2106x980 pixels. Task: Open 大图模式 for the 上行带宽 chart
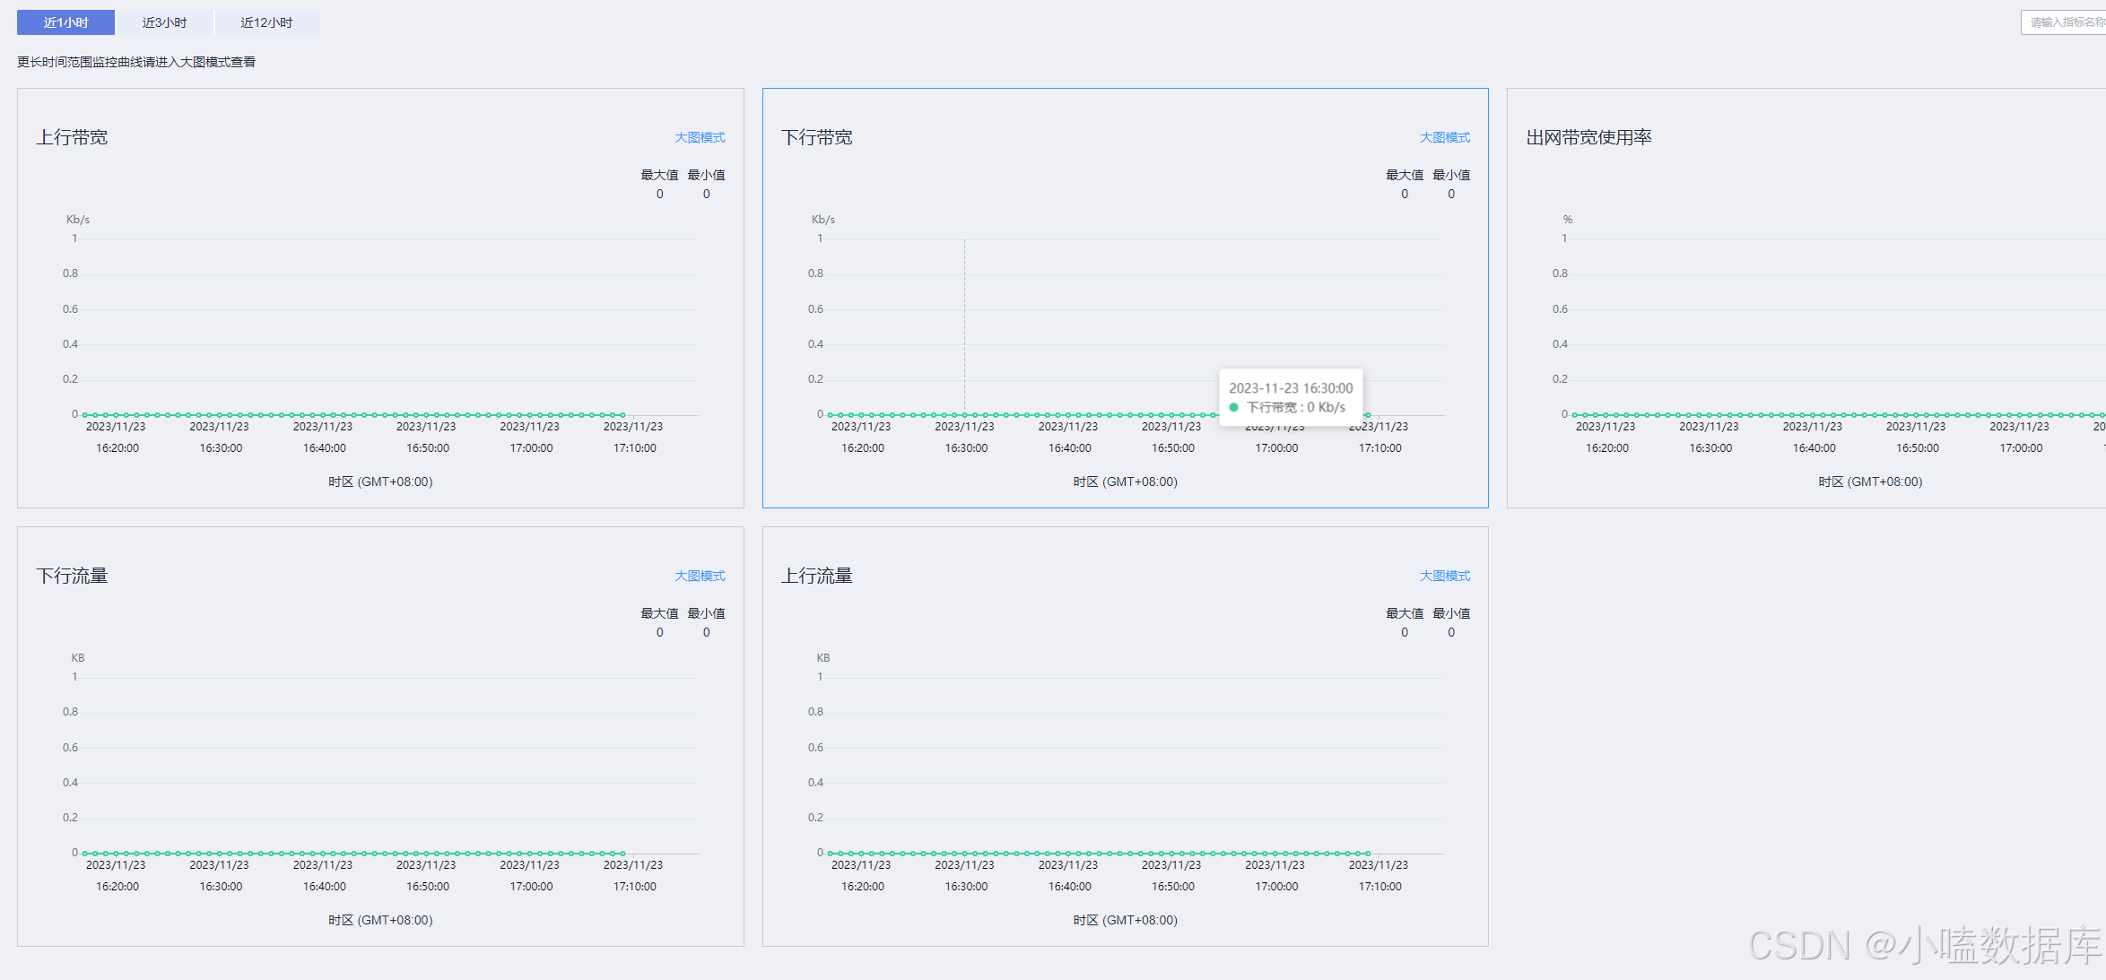point(700,137)
